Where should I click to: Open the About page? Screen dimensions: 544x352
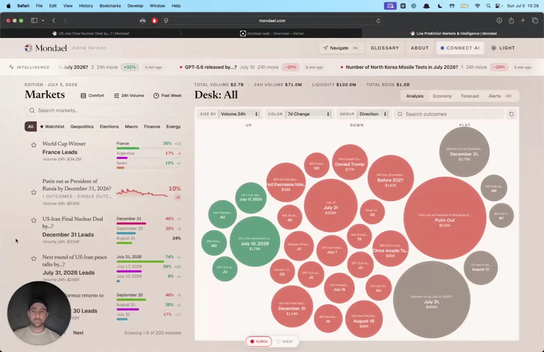(420, 48)
